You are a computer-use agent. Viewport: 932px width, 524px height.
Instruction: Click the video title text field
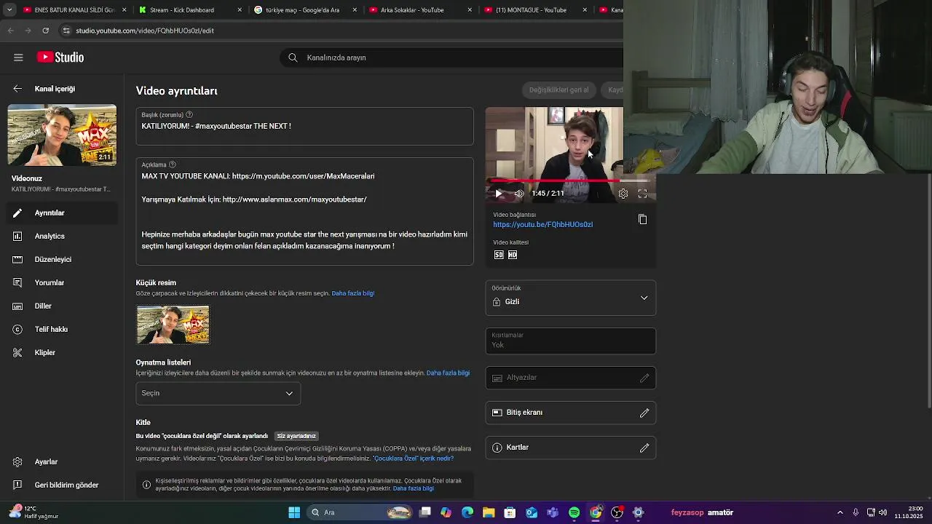click(304, 127)
